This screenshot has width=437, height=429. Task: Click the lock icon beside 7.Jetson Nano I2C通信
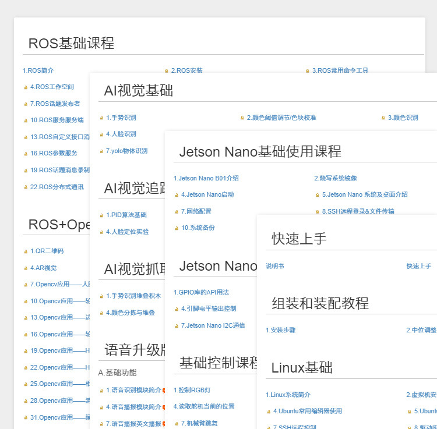point(177,326)
